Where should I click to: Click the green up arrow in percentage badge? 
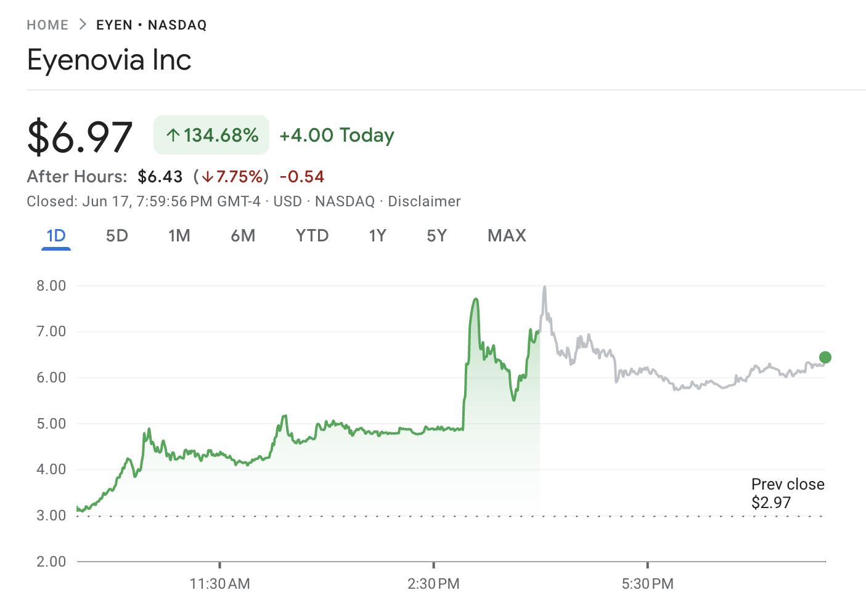click(x=174, y=135)
